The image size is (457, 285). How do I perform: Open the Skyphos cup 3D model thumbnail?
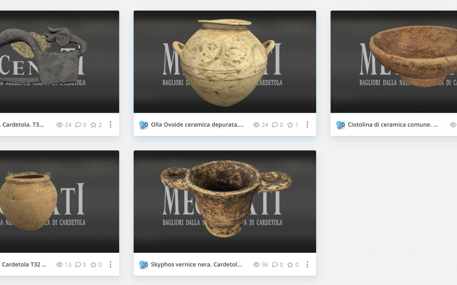coord(225,201)
